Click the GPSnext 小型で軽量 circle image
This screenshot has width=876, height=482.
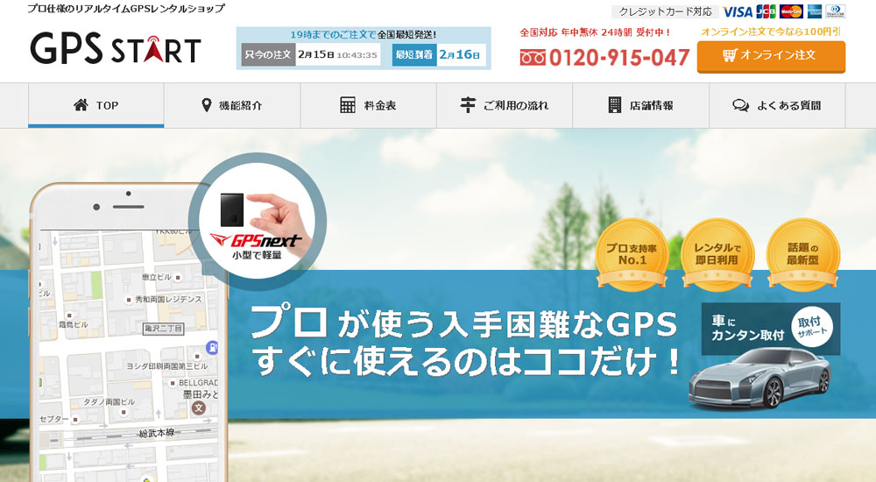(x=258, y=222)
